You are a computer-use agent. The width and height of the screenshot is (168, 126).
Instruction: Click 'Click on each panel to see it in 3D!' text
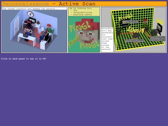pyautogui.click(x=24, y=59)
